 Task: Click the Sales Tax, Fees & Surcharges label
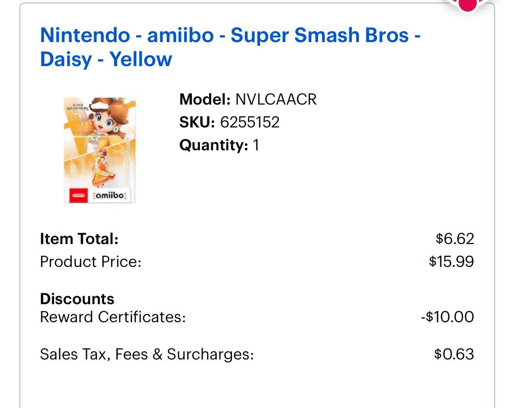click(147, 354)
